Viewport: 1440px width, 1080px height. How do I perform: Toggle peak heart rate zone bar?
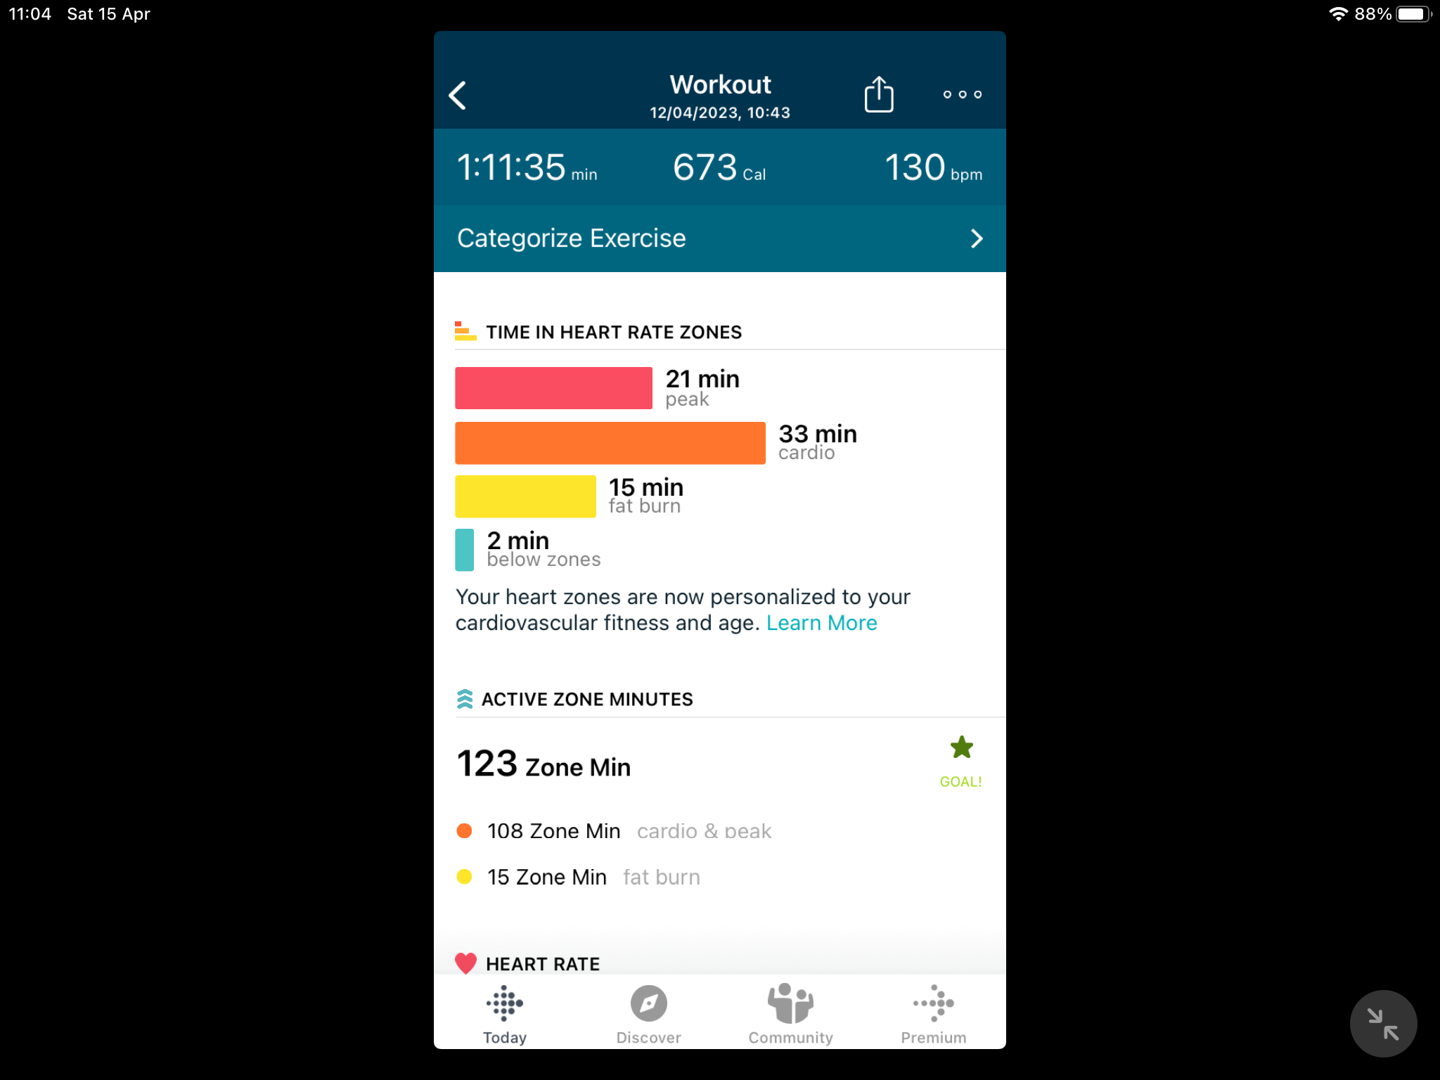(555, 387)
